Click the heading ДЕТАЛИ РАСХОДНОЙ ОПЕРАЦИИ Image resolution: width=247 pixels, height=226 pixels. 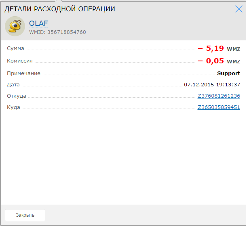click(x=60, y=9)
